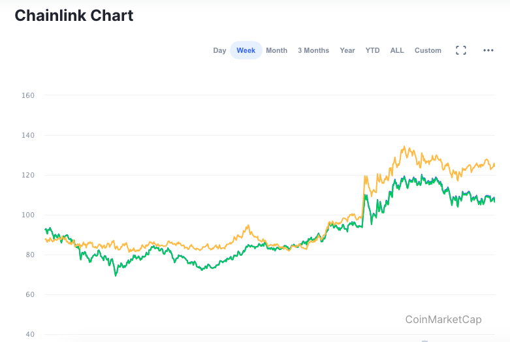This screenshot has height=342, width=510.
Task: Switch chart range to Day
Action: click(x=219, y=50)
